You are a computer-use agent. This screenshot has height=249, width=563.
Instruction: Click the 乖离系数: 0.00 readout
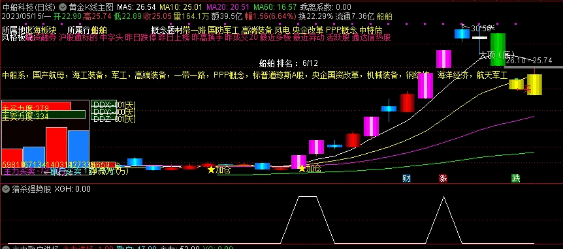pos(326,7)
